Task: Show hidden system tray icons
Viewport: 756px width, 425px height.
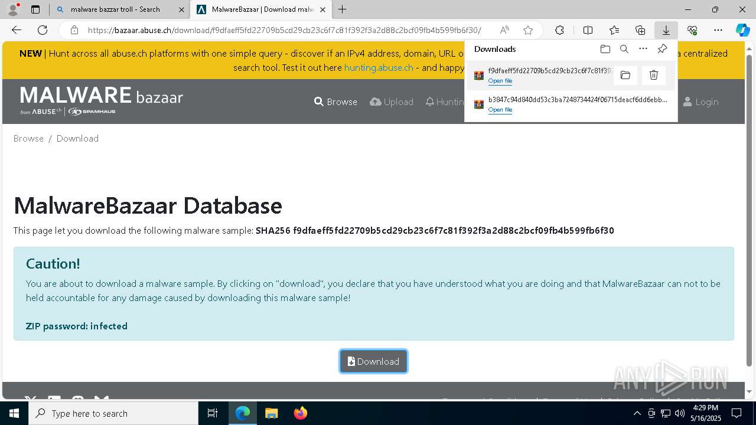Action: pyautogui.click(x=637, y=413)
